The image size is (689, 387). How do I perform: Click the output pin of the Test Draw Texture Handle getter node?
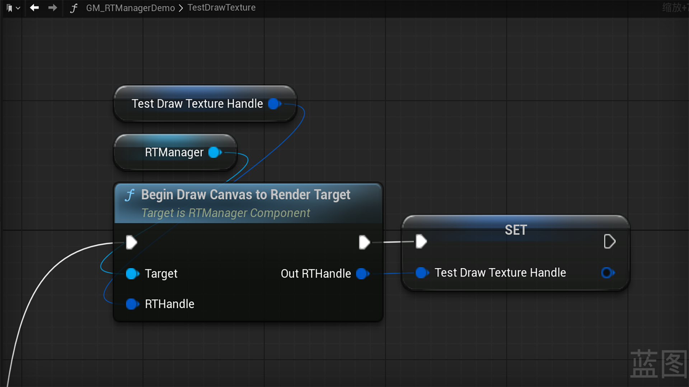(275, 104)
